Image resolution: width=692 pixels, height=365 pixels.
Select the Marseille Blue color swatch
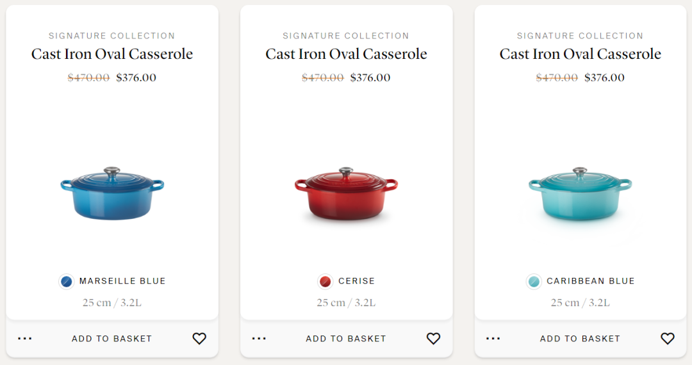point(66,281)
